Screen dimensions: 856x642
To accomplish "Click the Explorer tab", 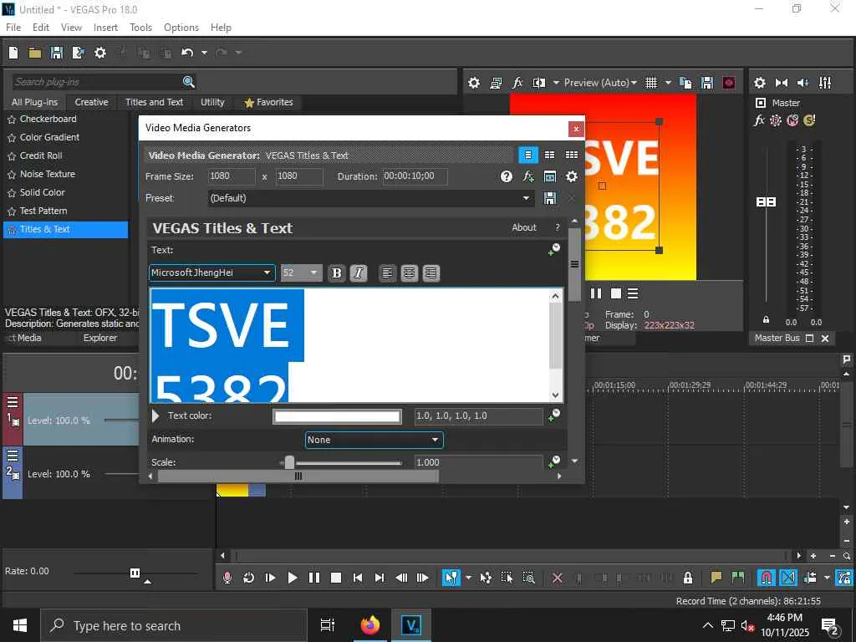I will click(x=100, y=338).
